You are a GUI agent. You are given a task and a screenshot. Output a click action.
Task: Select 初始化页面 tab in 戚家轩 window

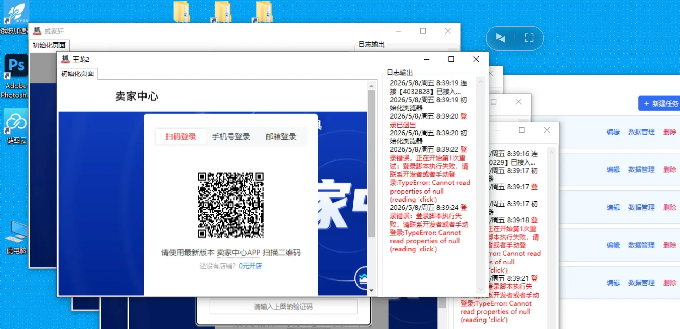tap(49, 45)
